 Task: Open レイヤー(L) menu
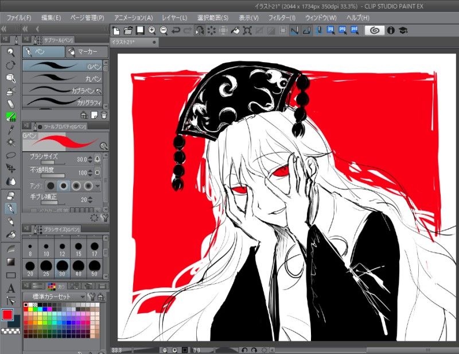pos(174,18)
